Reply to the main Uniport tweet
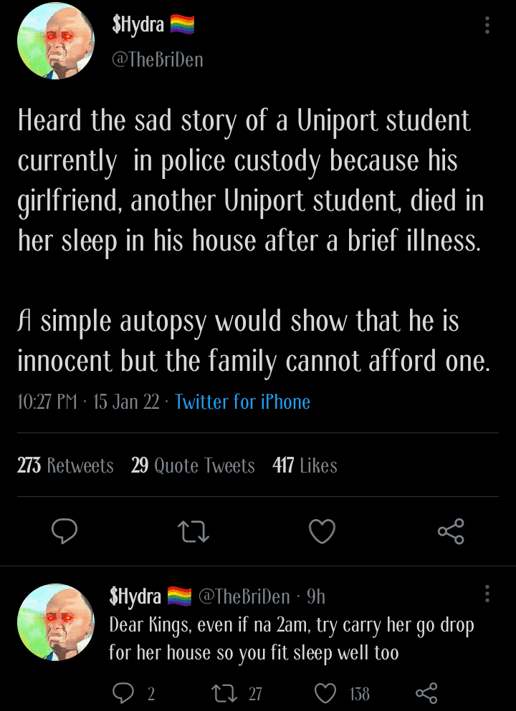Image resolution: width=516 pixels, height=711 pixels. [x=64, y=531]
